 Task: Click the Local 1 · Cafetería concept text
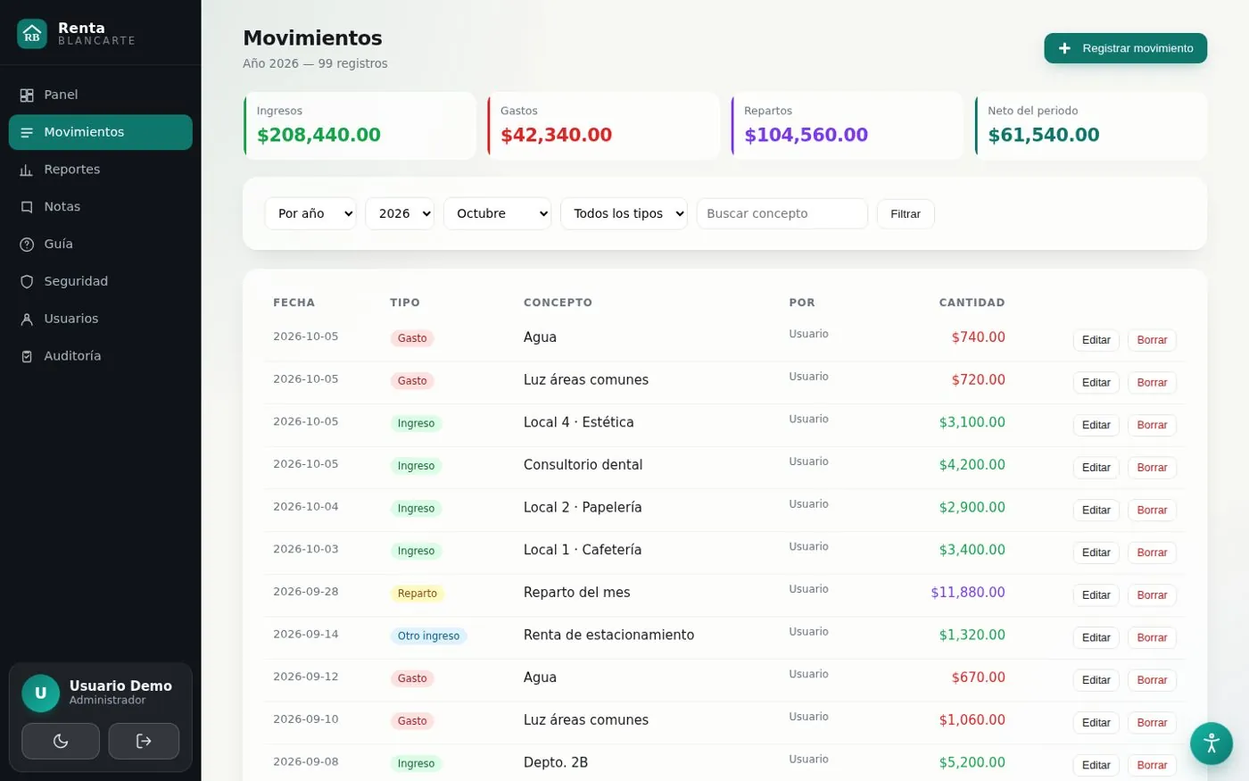[583, 550]
